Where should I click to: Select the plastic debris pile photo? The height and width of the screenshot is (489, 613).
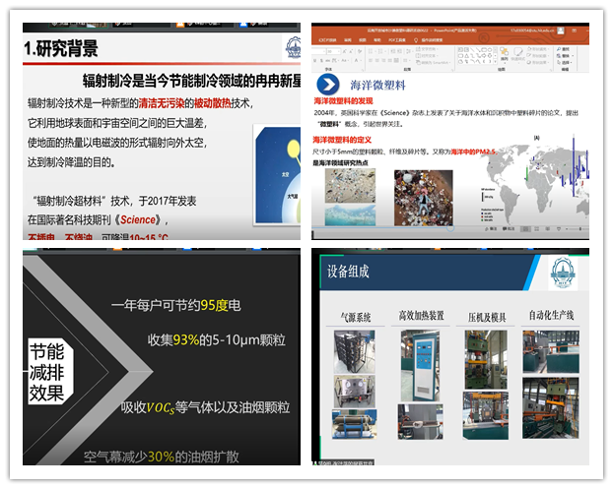tap(424, 198)
